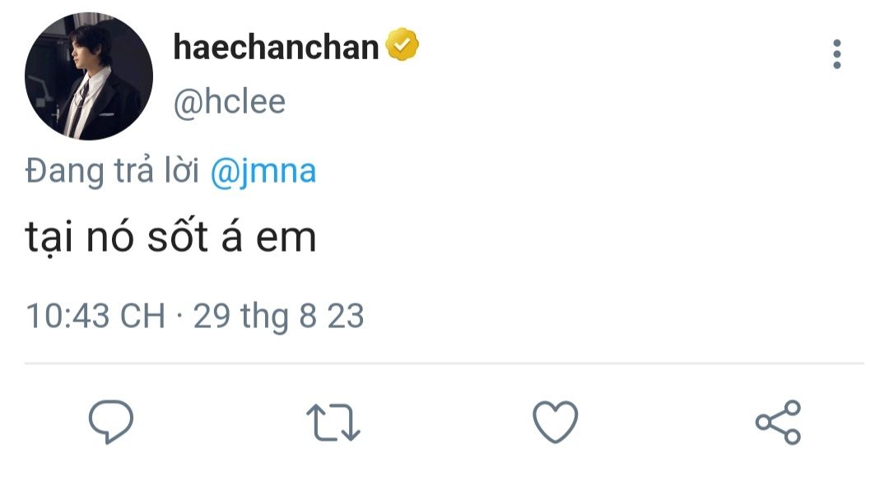This screenshot has width=889, height=481.
Task: Click the word "sốt" in the tweet
Action: pos(178,236)
